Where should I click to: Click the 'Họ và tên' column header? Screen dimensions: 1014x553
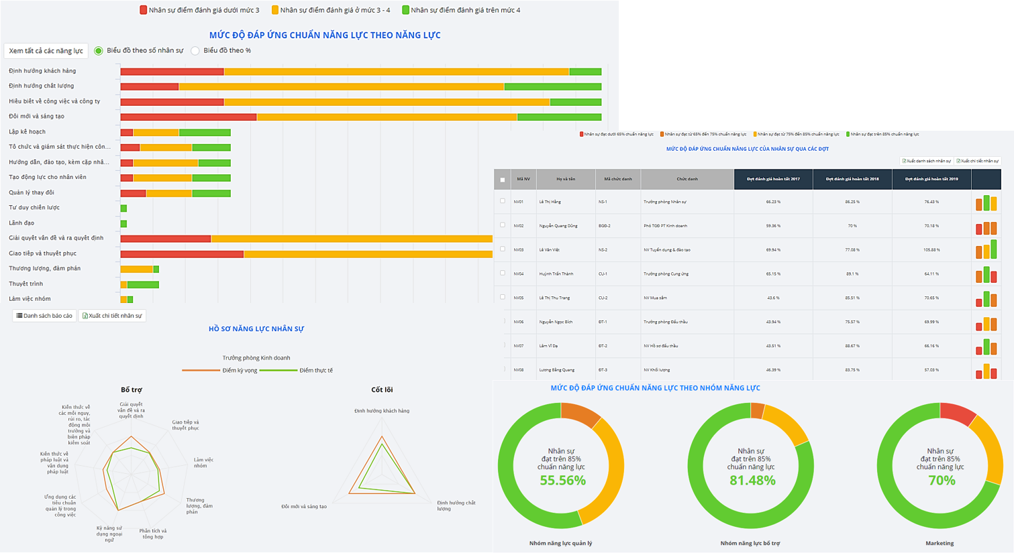point(565,179)
